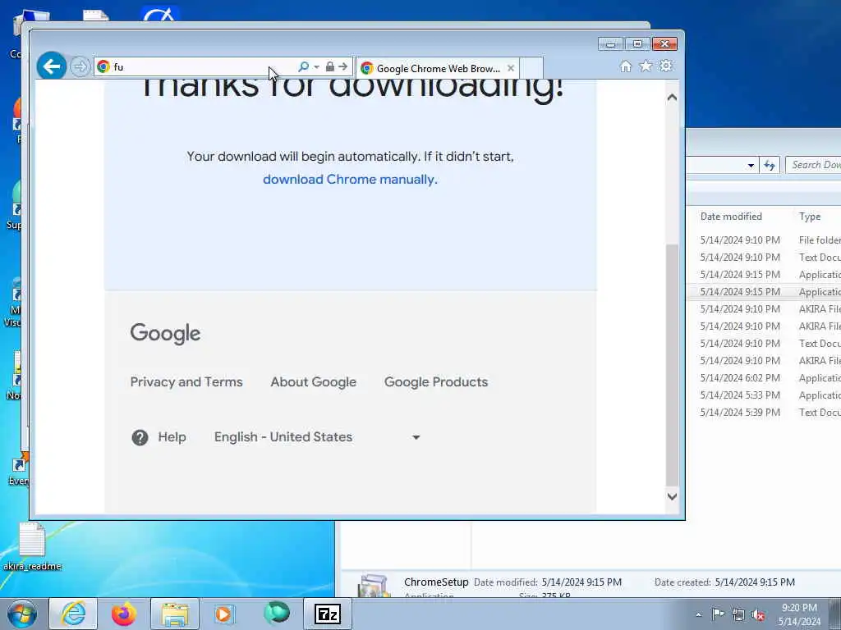Open Windows Explorer taskbar icon
Viewport: 841px width, 630px height.
[x=175, y=614]
